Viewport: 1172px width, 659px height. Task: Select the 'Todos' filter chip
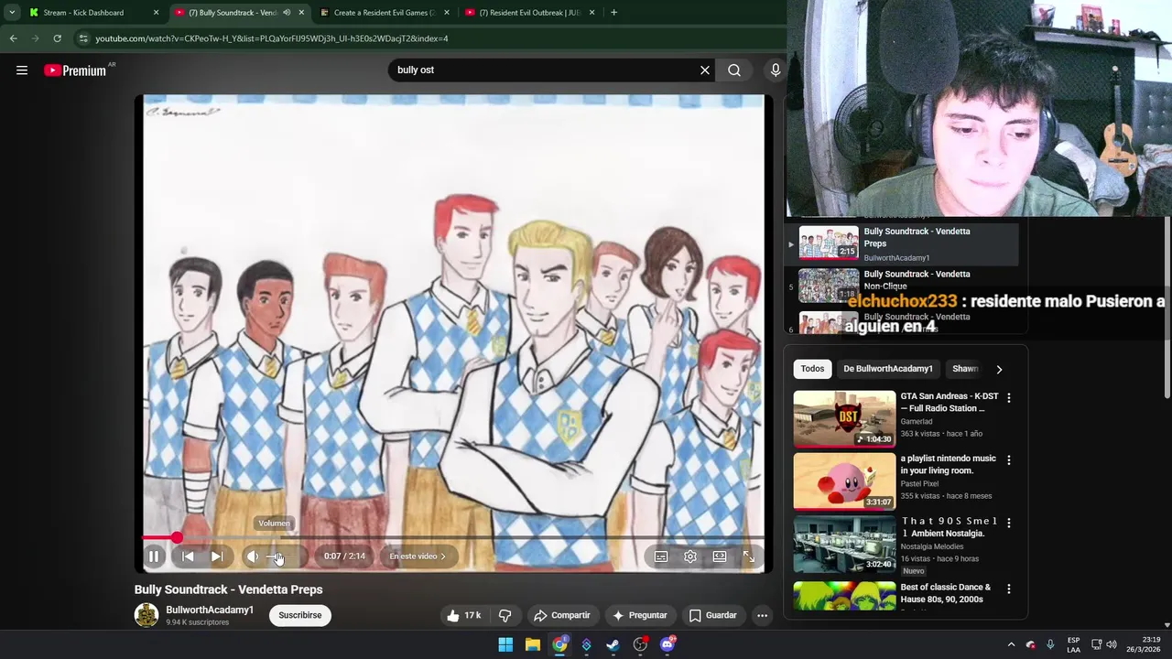pyautogui.click(x=812, y=369)
